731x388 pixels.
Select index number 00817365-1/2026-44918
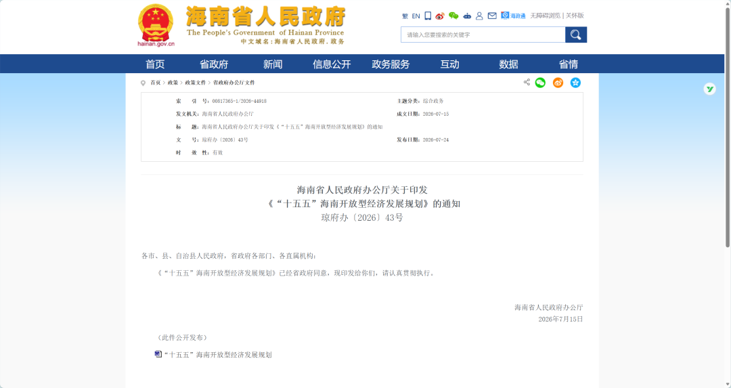239,101
